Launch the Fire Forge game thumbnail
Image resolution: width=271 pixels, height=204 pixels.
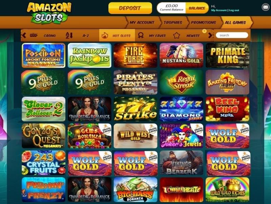point(135,55)
